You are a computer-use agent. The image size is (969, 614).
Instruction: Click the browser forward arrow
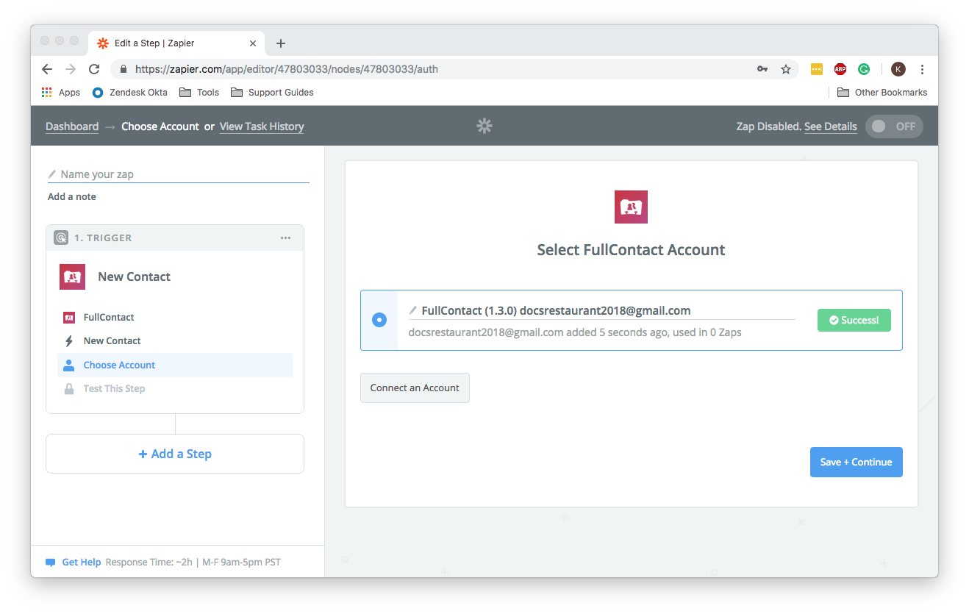[71, 69]
